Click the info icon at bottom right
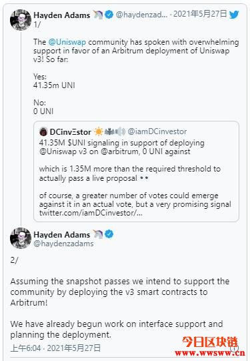The width and height of the screenshot is (250, 361). [x=235, y=348]
